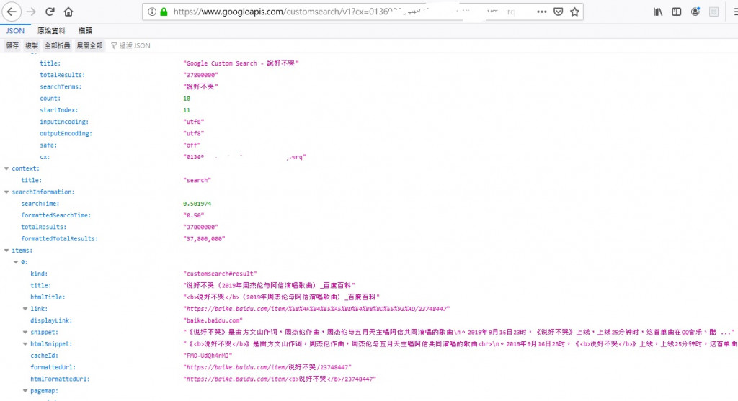Viewport: 738px width, 401px height.
Task: Switch to the 檔頭 tab
Action: point(85,30)
